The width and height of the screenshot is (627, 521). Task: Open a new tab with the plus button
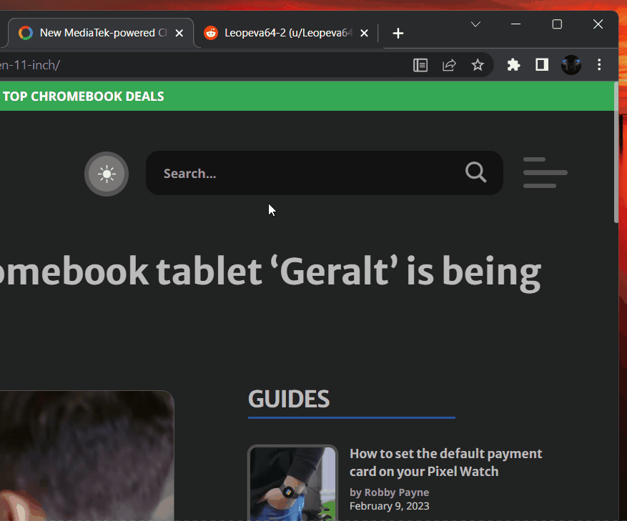tap(398, 32)
